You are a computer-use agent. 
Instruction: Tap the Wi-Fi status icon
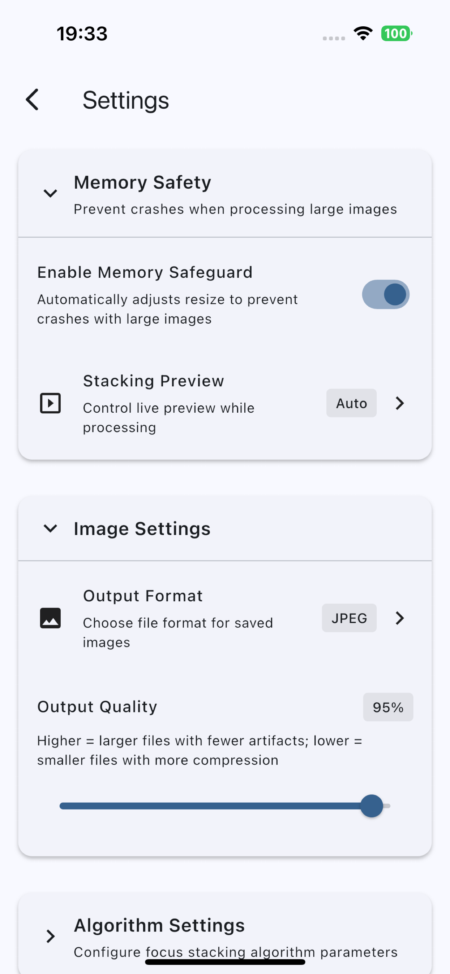pyautogui.click(x=363, y=33)
